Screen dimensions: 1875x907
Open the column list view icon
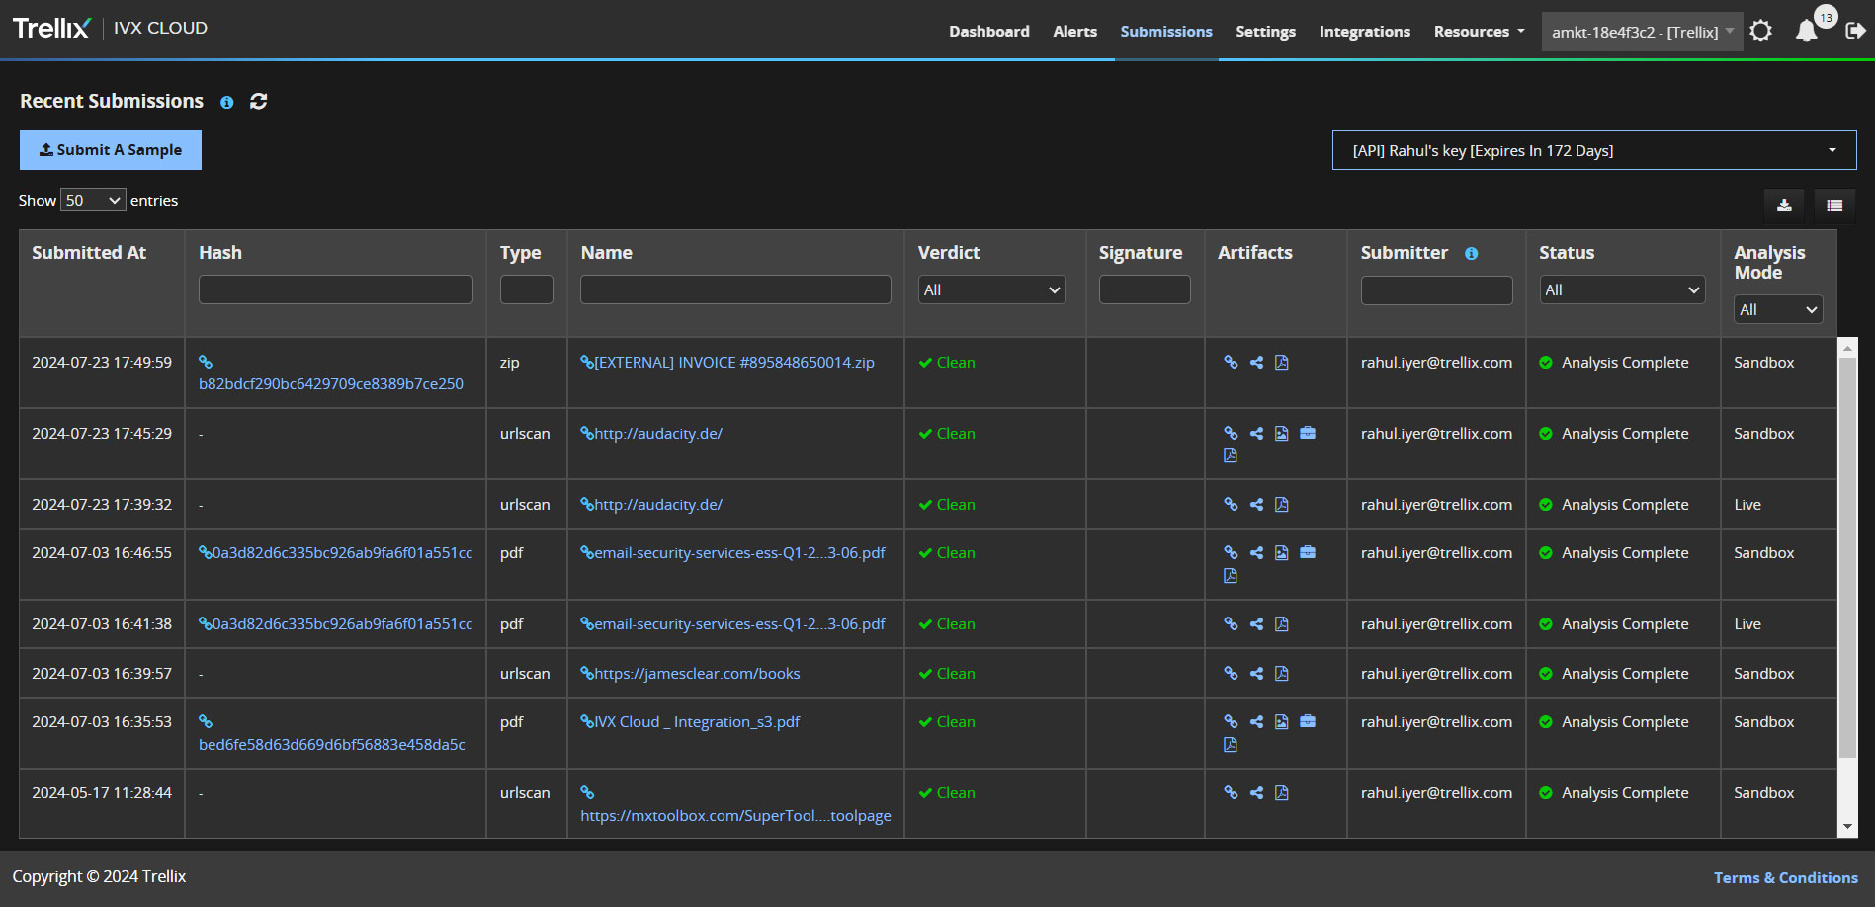1834,206
